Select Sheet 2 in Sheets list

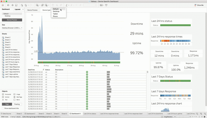pyautogui.click(x=8, y=37)
